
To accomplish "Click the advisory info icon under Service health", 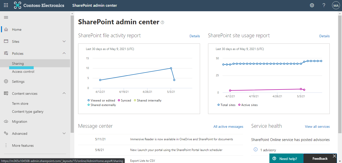I will [x=255, y=150].
